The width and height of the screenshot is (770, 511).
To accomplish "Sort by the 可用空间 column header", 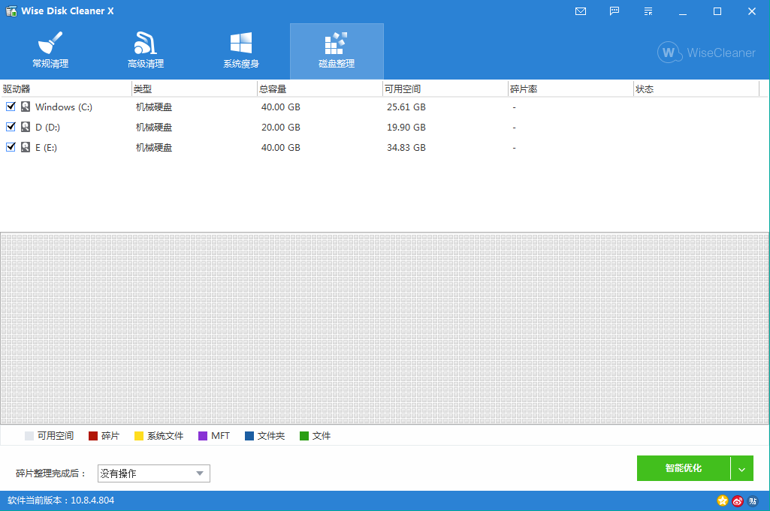I will (443, 89).
